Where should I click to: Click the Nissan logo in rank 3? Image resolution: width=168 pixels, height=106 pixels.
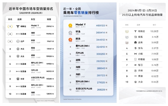[x=18, y=41]
